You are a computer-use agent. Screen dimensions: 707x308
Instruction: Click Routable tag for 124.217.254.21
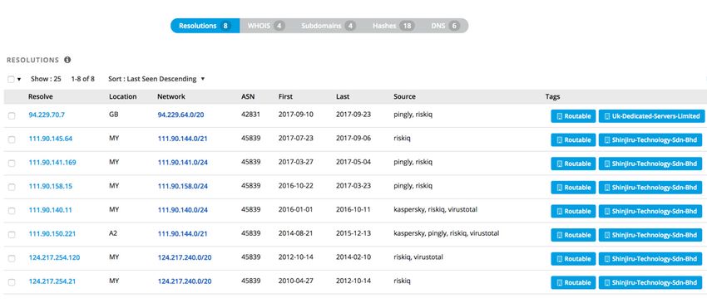(x=573, y=283)
